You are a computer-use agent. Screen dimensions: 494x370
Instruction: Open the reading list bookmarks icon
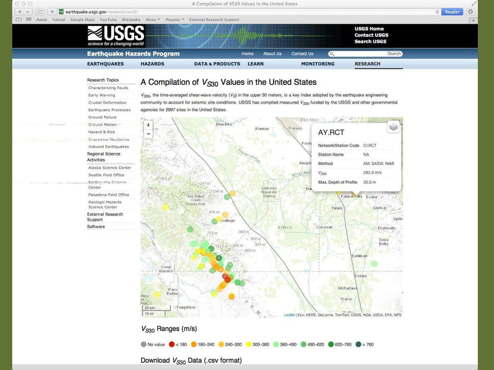coord(19,20)
